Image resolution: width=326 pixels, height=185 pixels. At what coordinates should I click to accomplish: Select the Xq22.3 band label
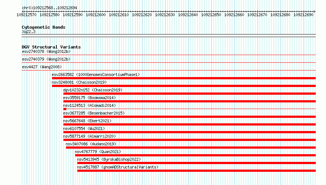[x=29, y=32]
